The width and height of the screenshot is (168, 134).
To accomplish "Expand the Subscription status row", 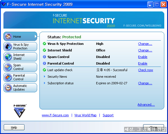I will [x=45, y=83].
